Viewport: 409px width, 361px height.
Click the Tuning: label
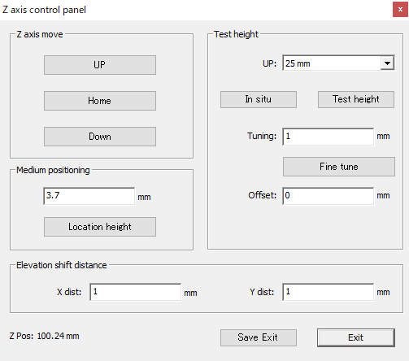click(262, 136)
